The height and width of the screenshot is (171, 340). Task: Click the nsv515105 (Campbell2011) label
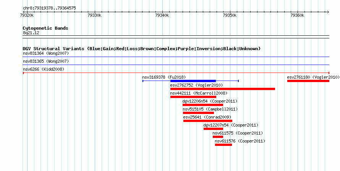point(210,109)
